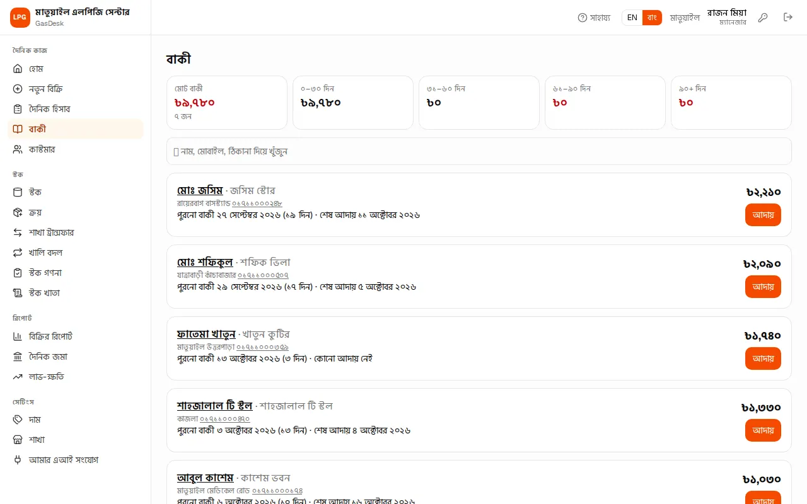Image resolution: width=807 pixels, height=504 pixels.
Task: Open বিক্রির রিপোর্ট bar chart item
Action: tap(76, 336)
